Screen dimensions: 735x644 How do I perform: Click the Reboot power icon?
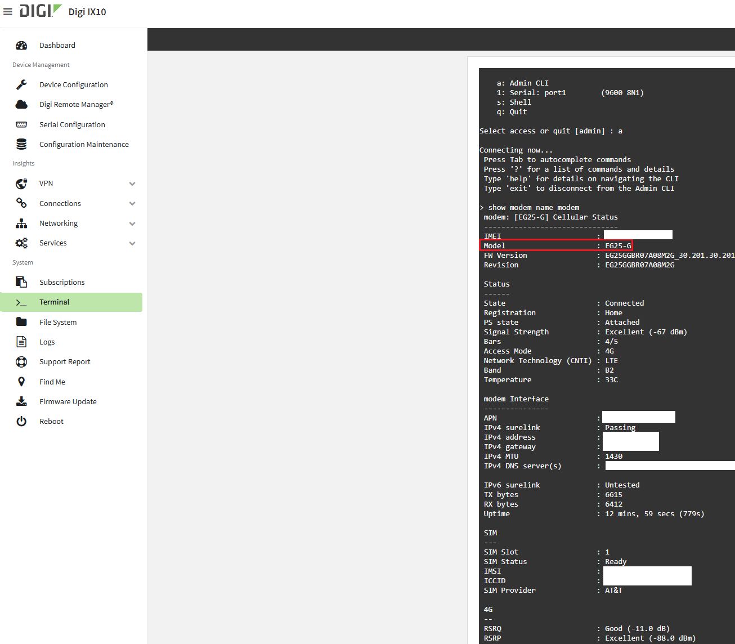pyautogui.click(x=21, y=421)
